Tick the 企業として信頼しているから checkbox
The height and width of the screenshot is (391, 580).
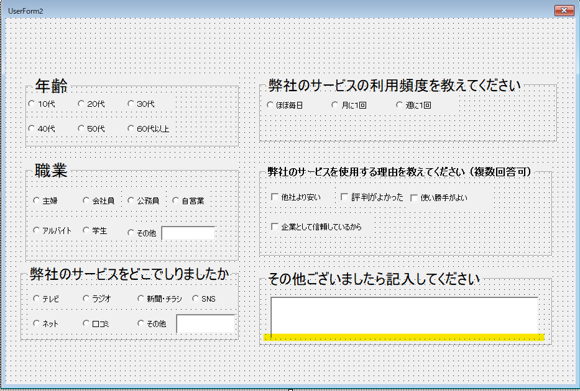click(274, 226)
